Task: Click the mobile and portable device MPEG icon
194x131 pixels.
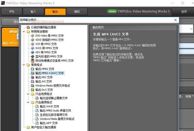Action: (x=32, y=61)
